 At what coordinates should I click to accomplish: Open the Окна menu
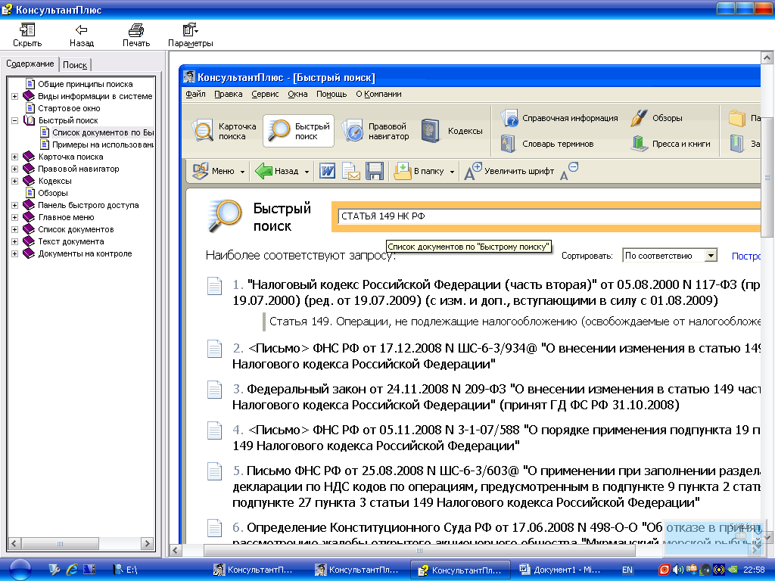tap(297, 94)
